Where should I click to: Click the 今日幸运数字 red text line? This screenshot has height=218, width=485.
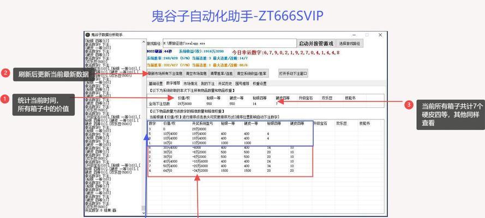tap(286, 52)
